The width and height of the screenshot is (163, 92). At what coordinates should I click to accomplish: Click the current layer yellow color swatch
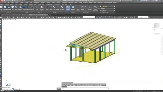click(104, 7)
